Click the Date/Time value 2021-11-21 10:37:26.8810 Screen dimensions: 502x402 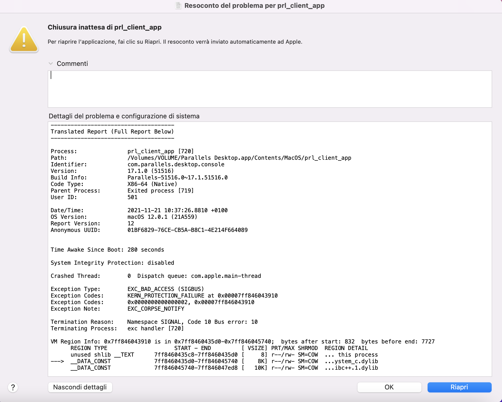tap(168, 210)
